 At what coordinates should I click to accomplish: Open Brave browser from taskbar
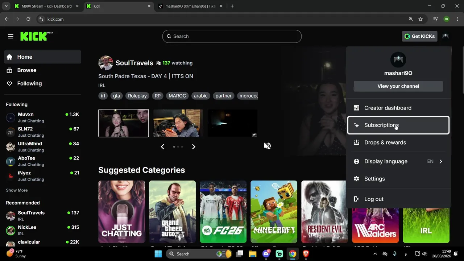tap(306, 254)
